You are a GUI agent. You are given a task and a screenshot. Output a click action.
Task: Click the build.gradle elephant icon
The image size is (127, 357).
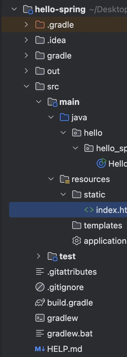[40, 303]
